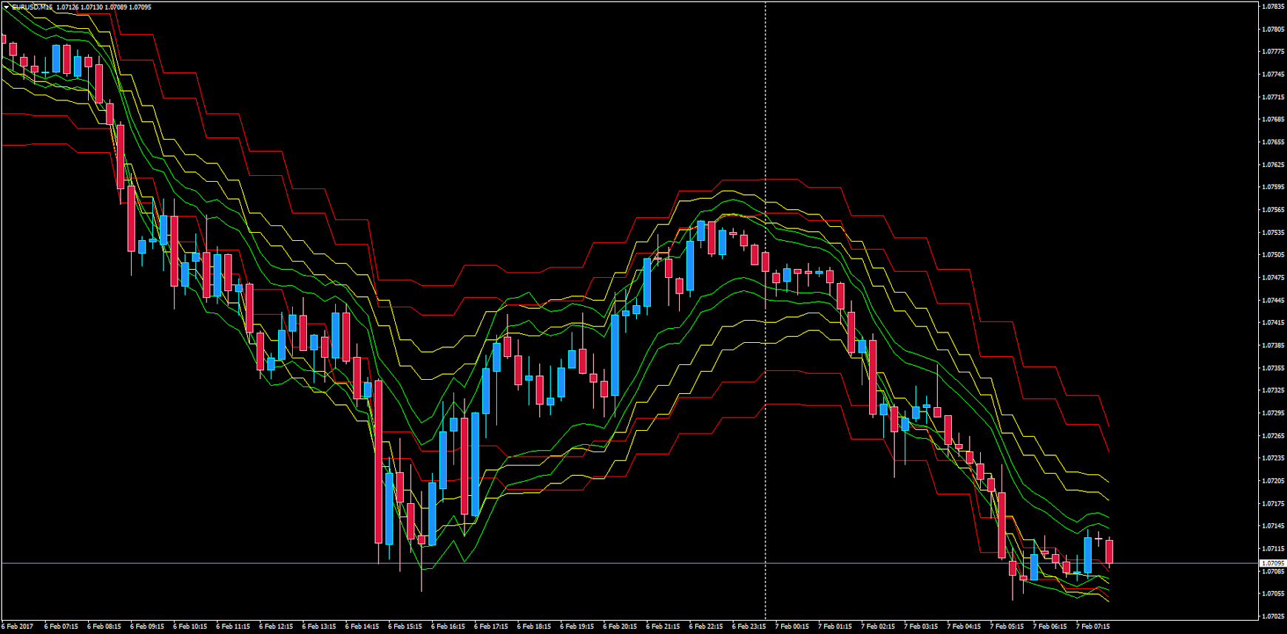Click the 6 Feb 09:15 time label
Screen dimensions: 1287x634
click(146, 627)
